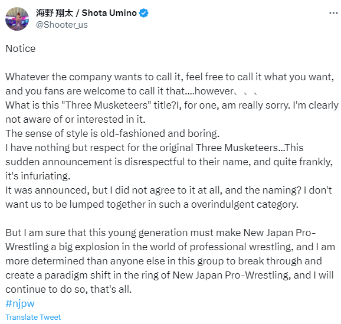Click the sentence about old-fashioned and boring style
The image size is (341, 324).
point(113,133)
